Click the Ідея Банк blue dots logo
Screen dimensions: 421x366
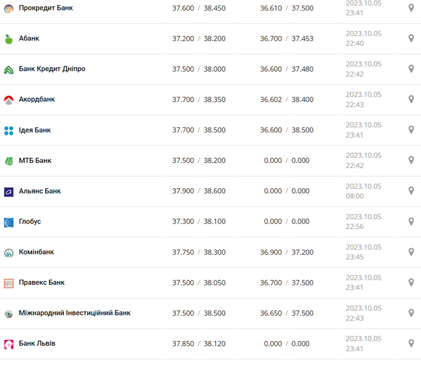pos(8,131)
